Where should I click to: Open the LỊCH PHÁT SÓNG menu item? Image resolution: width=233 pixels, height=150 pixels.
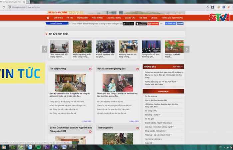pos(114,18)
